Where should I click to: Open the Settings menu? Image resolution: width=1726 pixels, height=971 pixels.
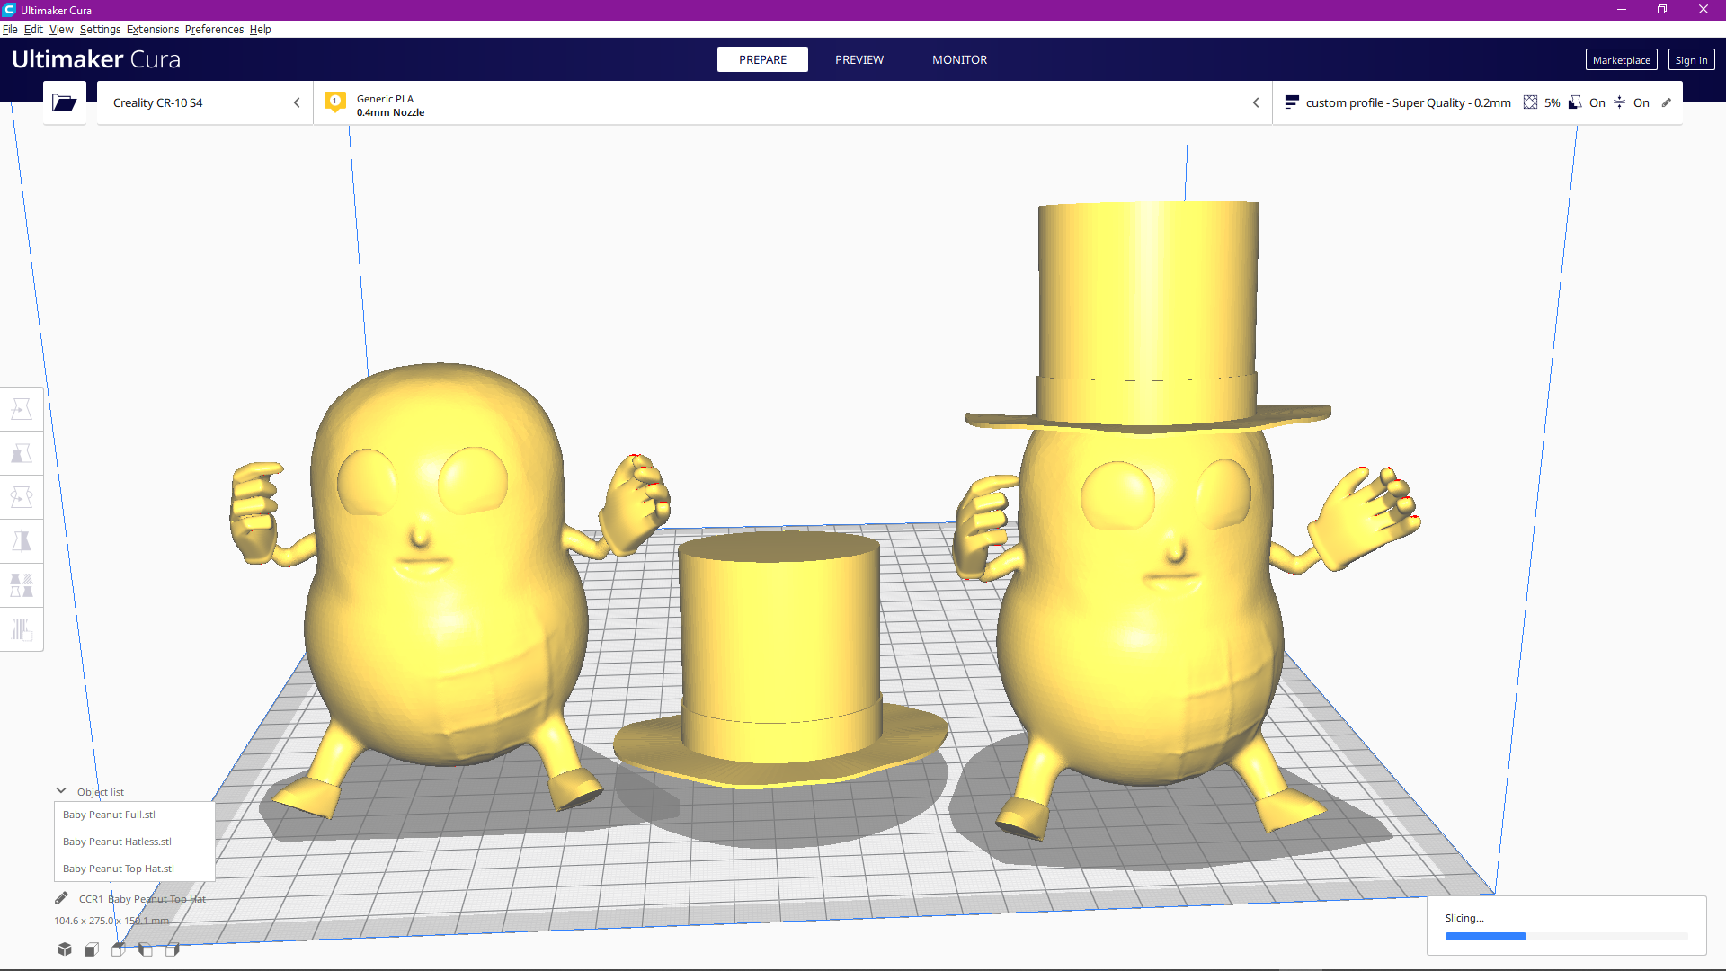point(100,29)
